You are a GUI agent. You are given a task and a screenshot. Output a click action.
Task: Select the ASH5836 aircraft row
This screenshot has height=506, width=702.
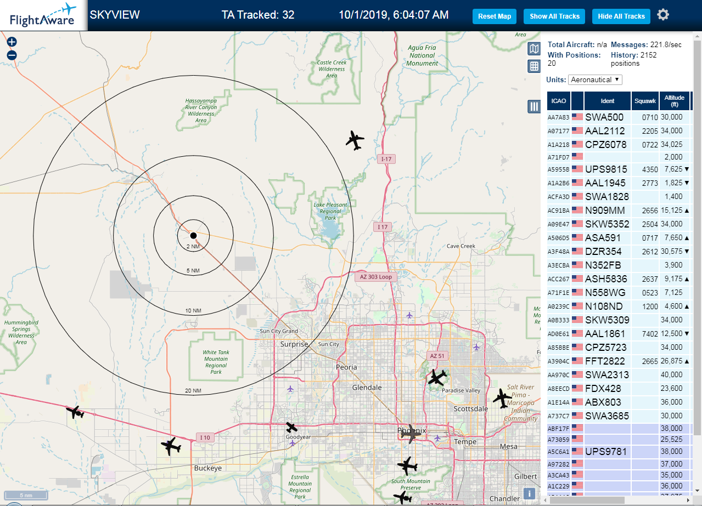click(x=619, y=279)
